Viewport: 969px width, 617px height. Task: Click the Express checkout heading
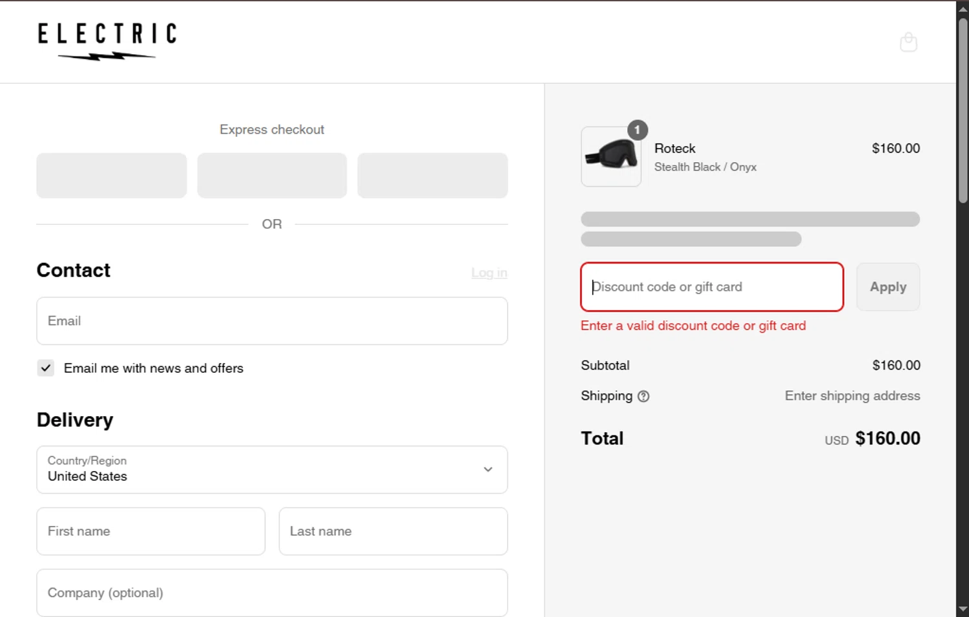pos(272,130)
